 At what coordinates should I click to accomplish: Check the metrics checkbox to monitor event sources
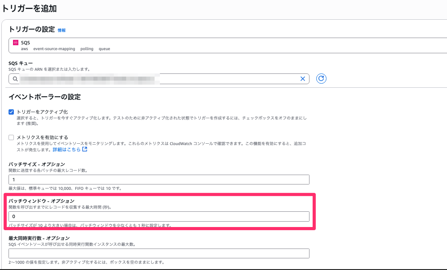click(x=11, y=137)
